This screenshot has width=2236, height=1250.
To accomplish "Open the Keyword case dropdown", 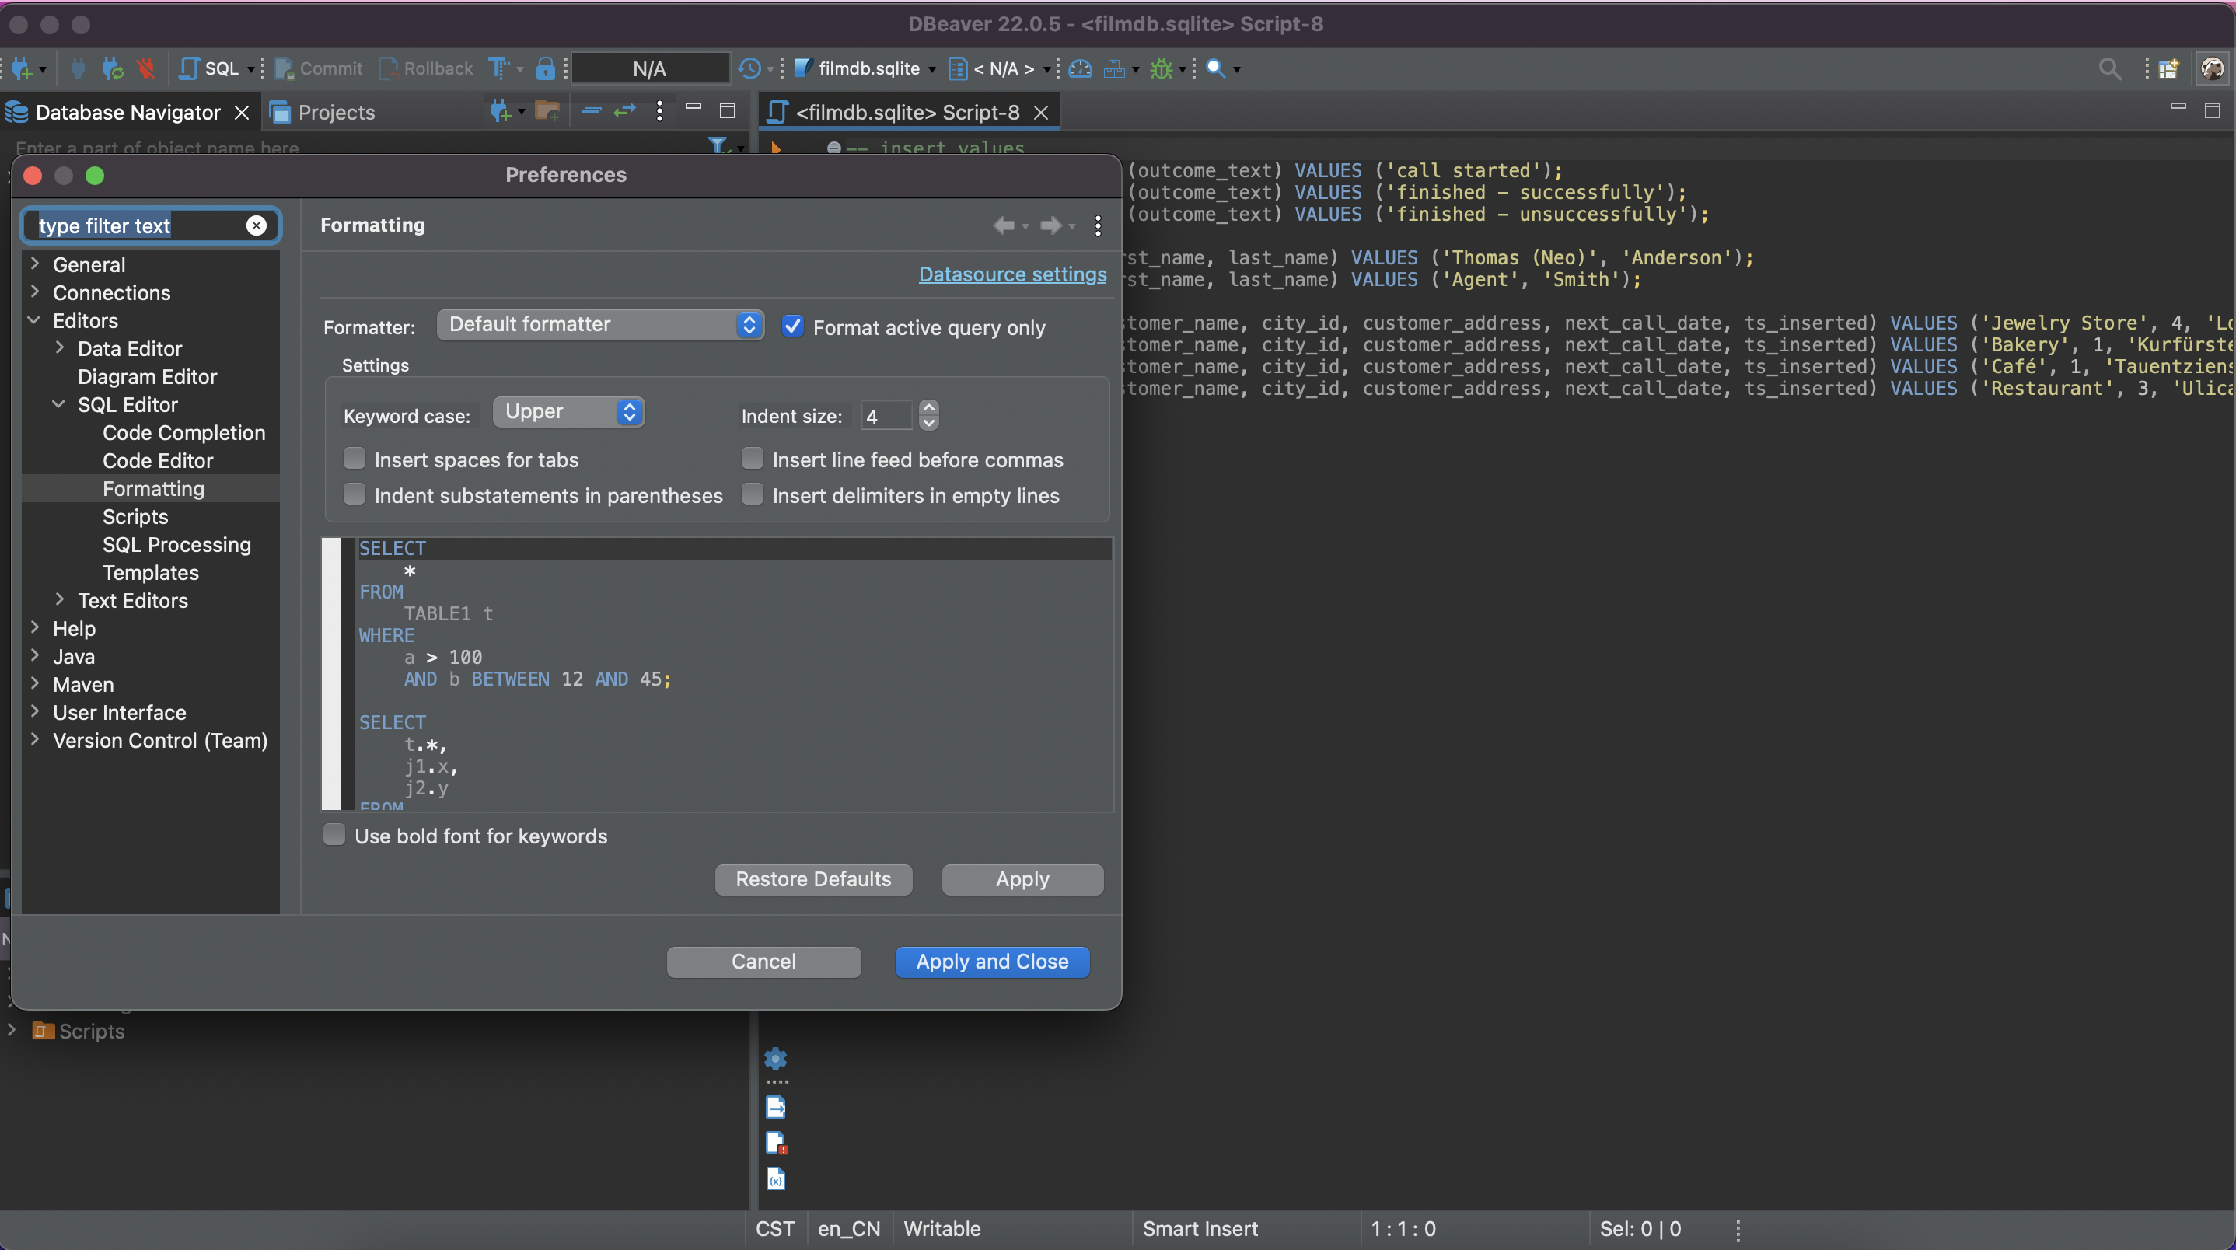I will (x=568, y=411).
